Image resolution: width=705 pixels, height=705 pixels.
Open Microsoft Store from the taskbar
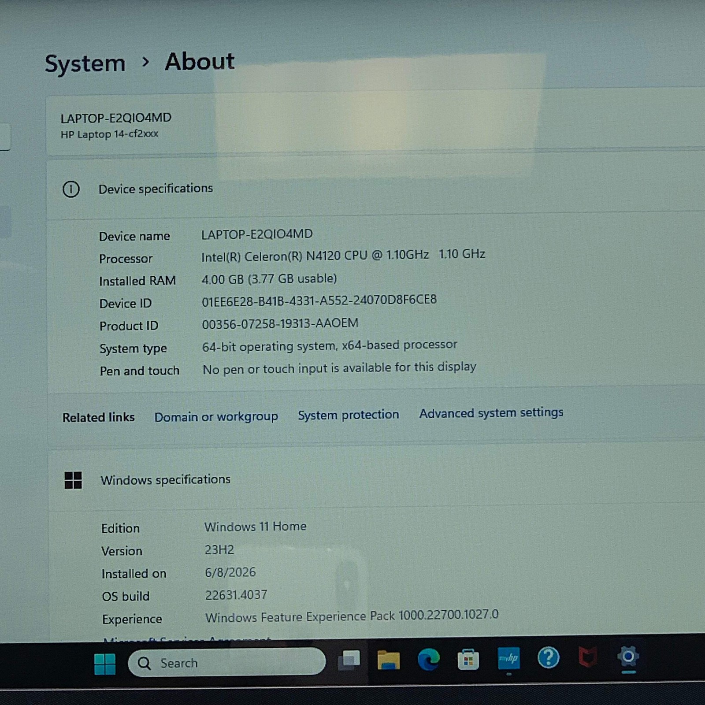[x=468, y=659]
